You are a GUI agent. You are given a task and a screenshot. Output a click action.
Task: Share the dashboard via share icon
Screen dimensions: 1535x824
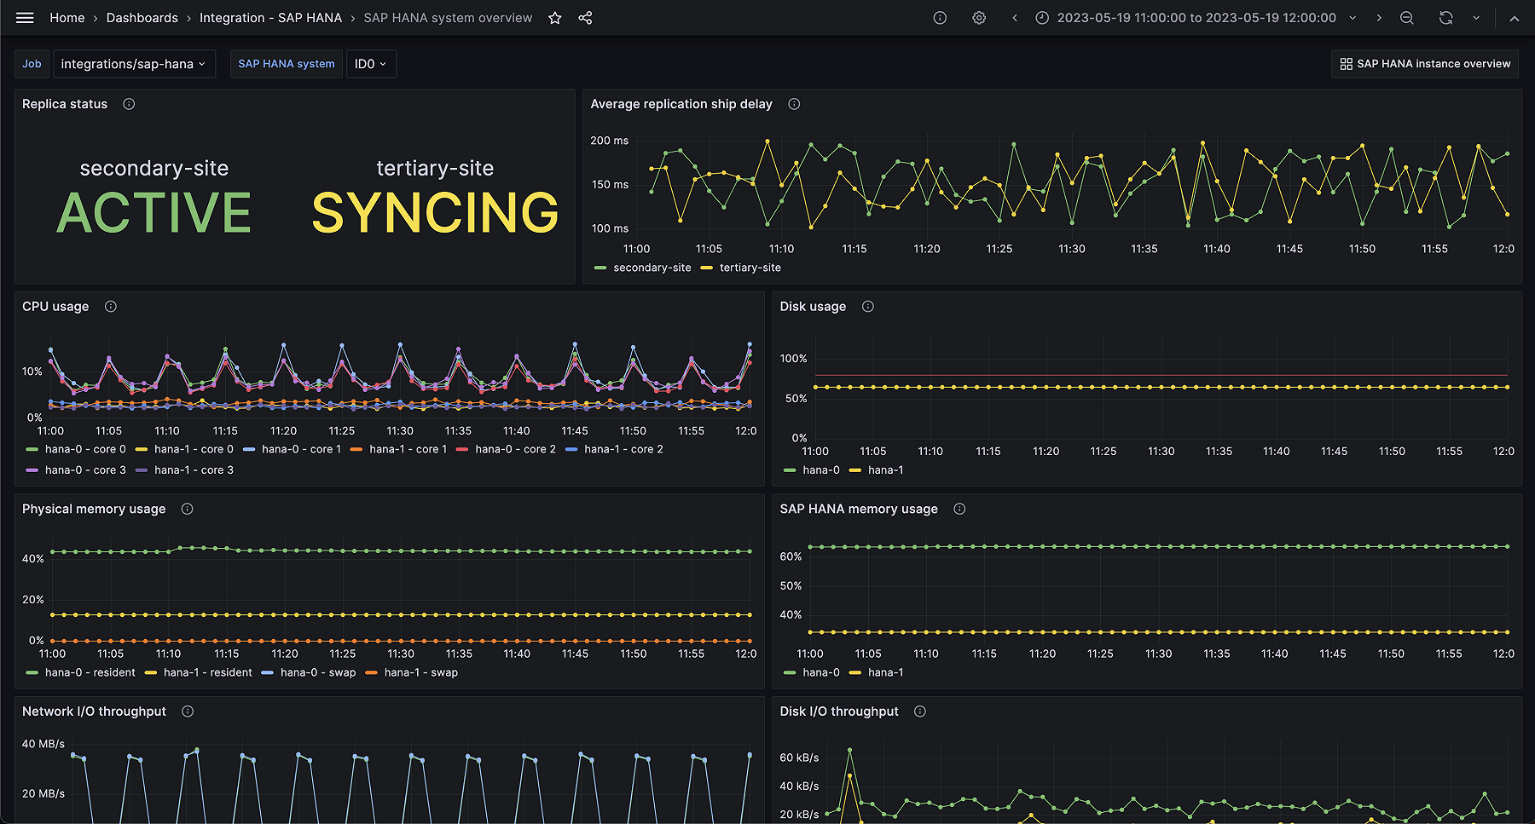pyautogui.click(x=585, y=17)
